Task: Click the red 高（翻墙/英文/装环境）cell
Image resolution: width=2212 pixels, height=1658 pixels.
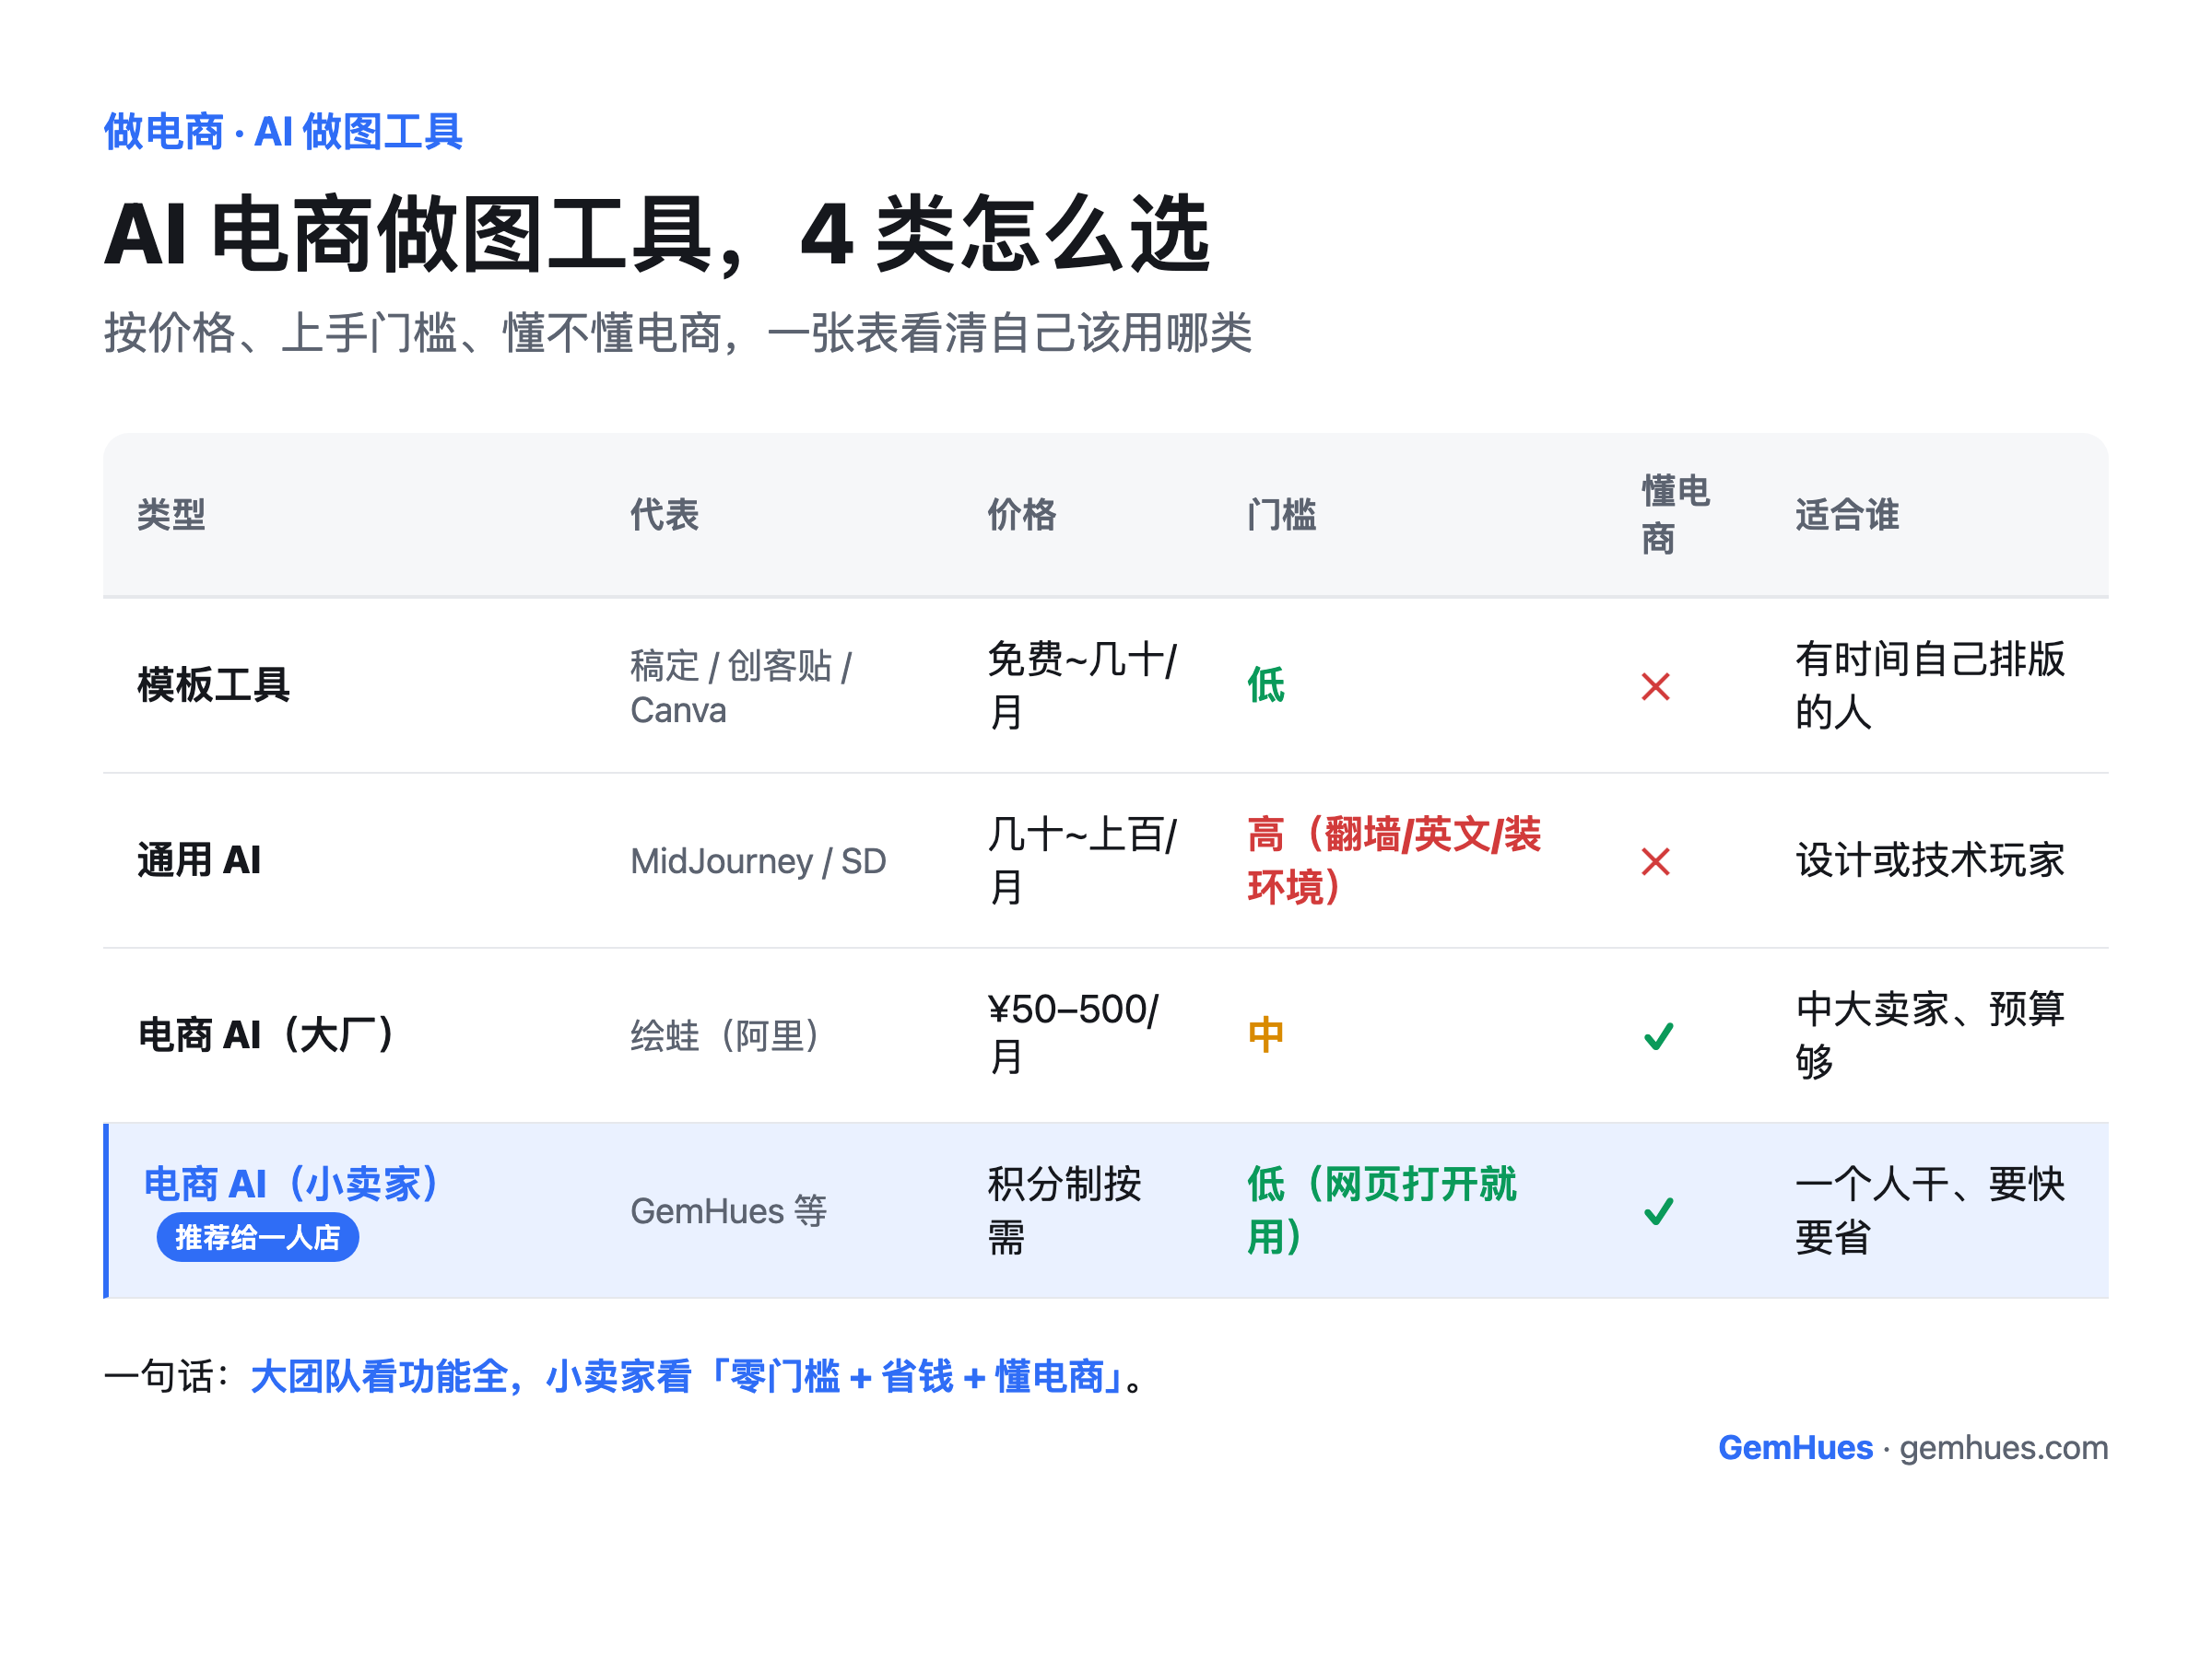Action: (x=1395, y=860)
